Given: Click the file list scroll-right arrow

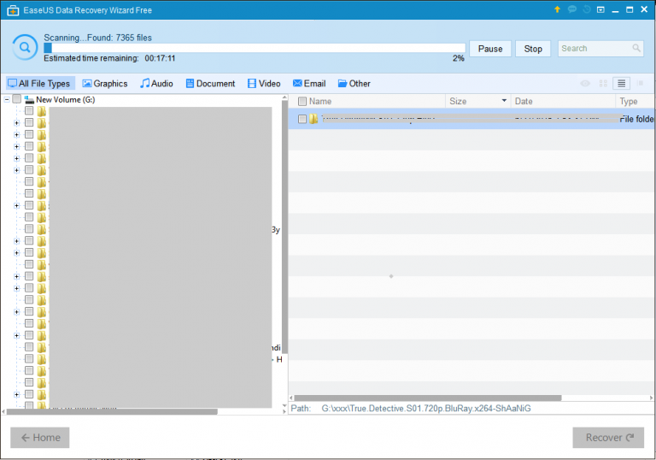Looking at the screenshot, I should (x=652, y=398).
